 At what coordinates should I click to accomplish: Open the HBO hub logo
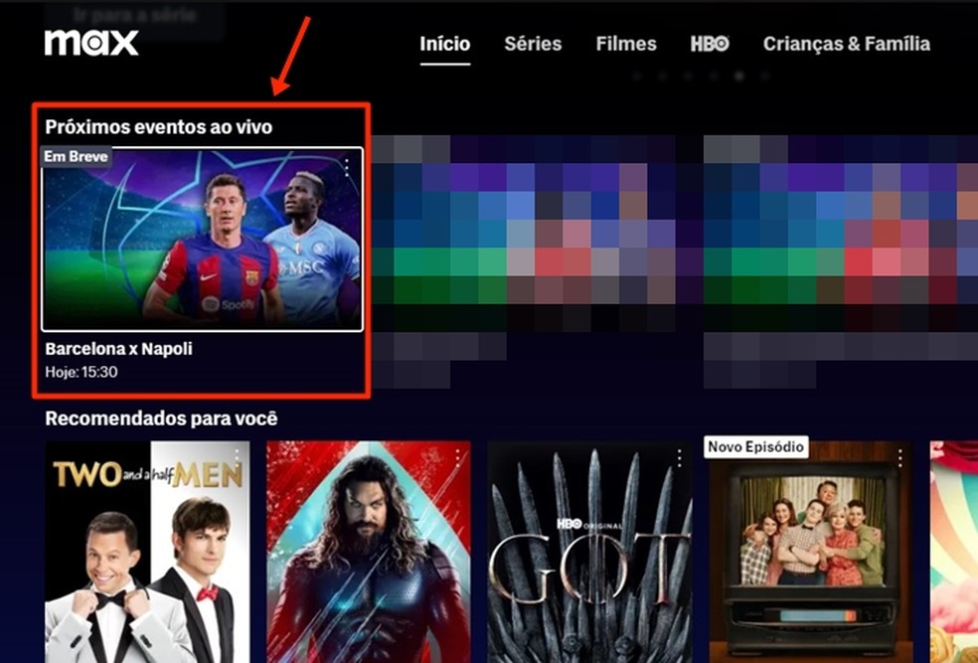pos(710,44)
